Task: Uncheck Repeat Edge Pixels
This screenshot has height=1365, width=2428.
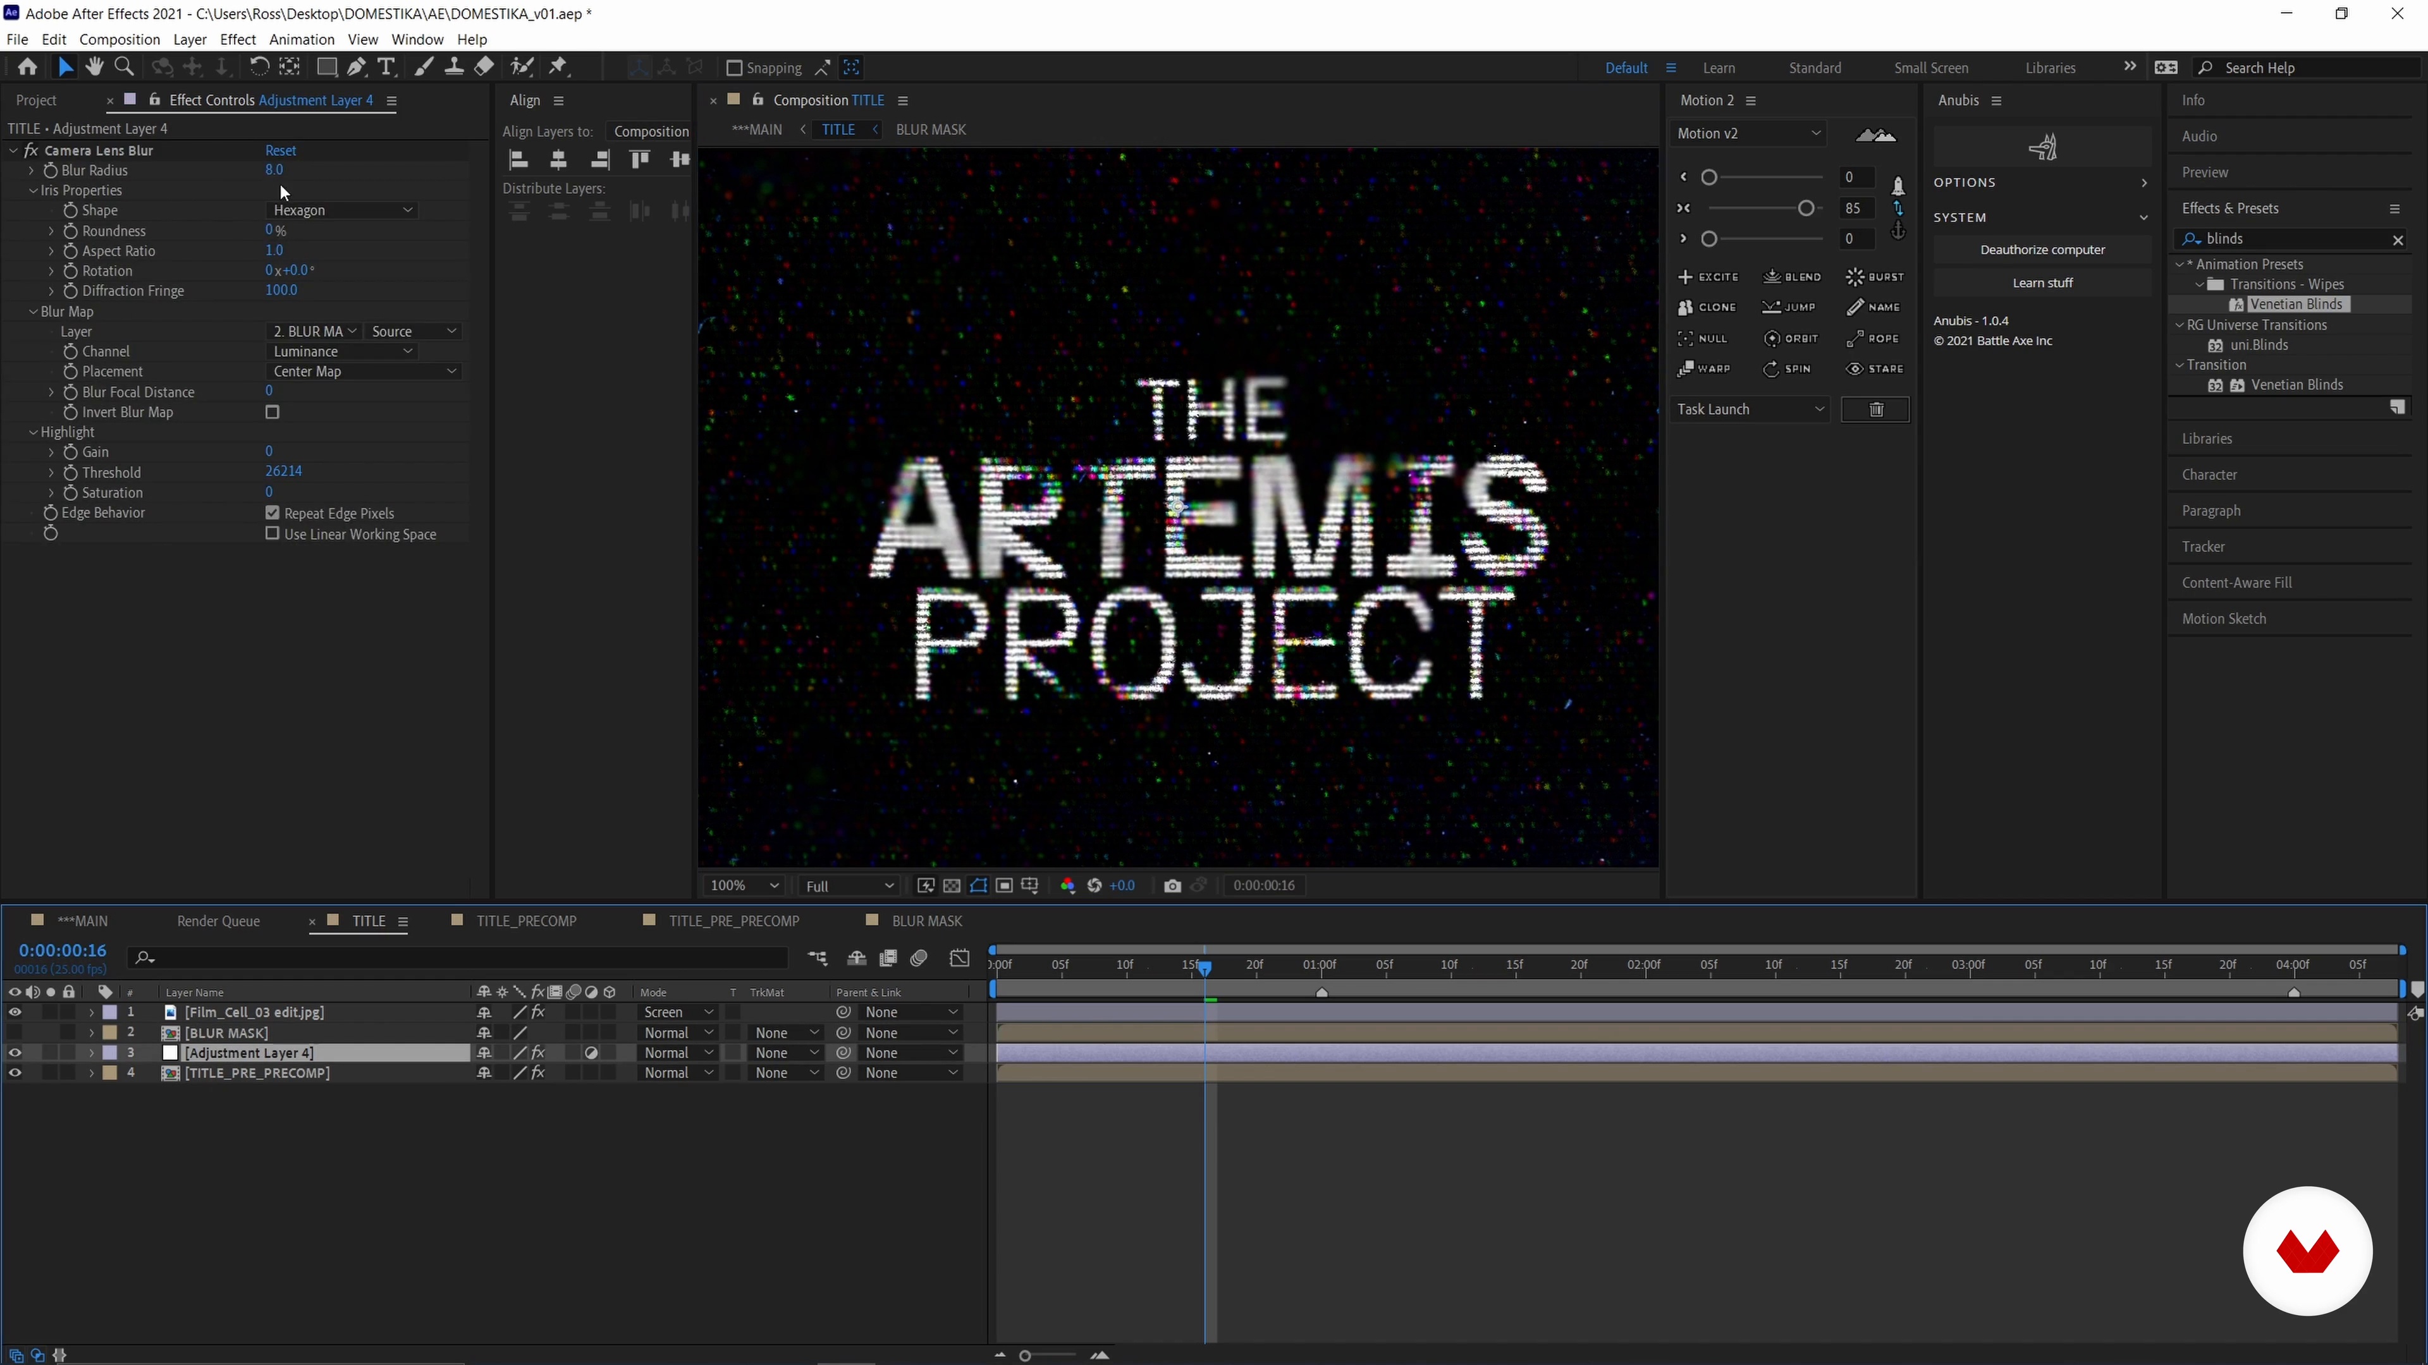Action: pyautogui.click(x=273, y=513)
